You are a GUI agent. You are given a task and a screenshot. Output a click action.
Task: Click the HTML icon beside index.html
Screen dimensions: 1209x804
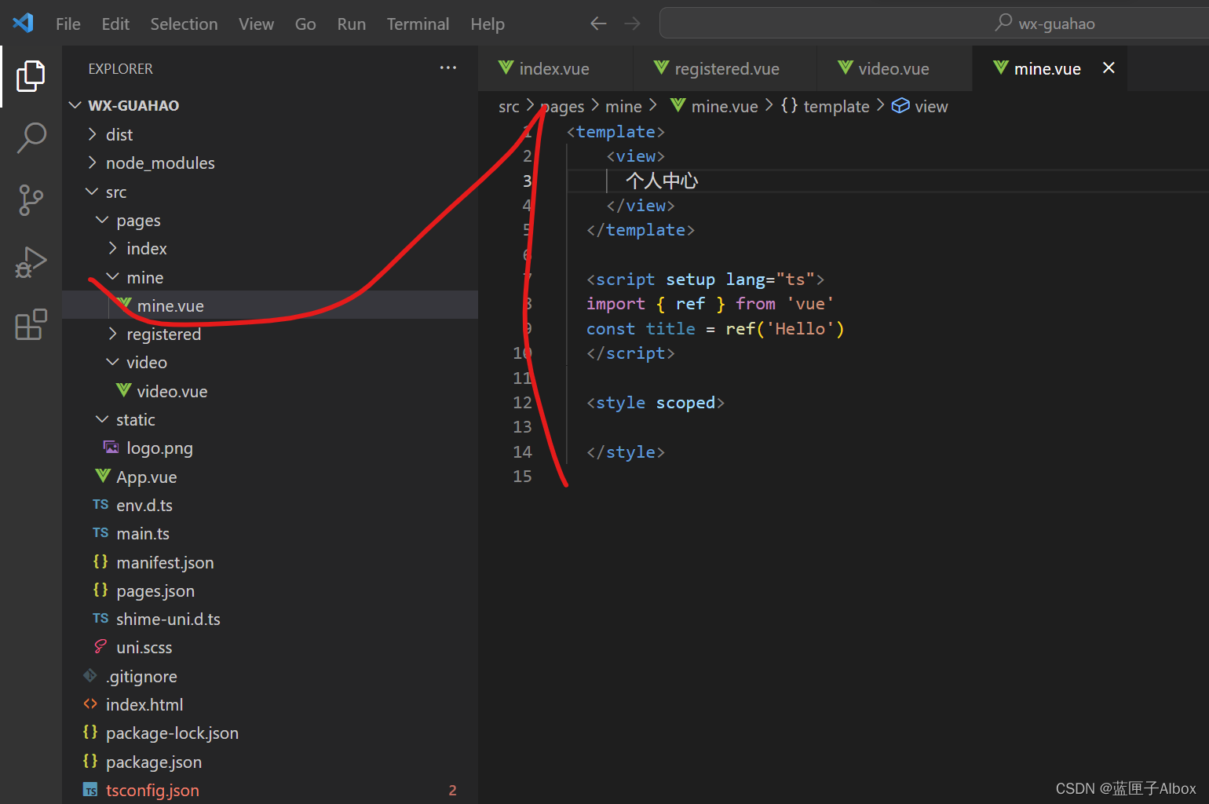click(90, 703)
